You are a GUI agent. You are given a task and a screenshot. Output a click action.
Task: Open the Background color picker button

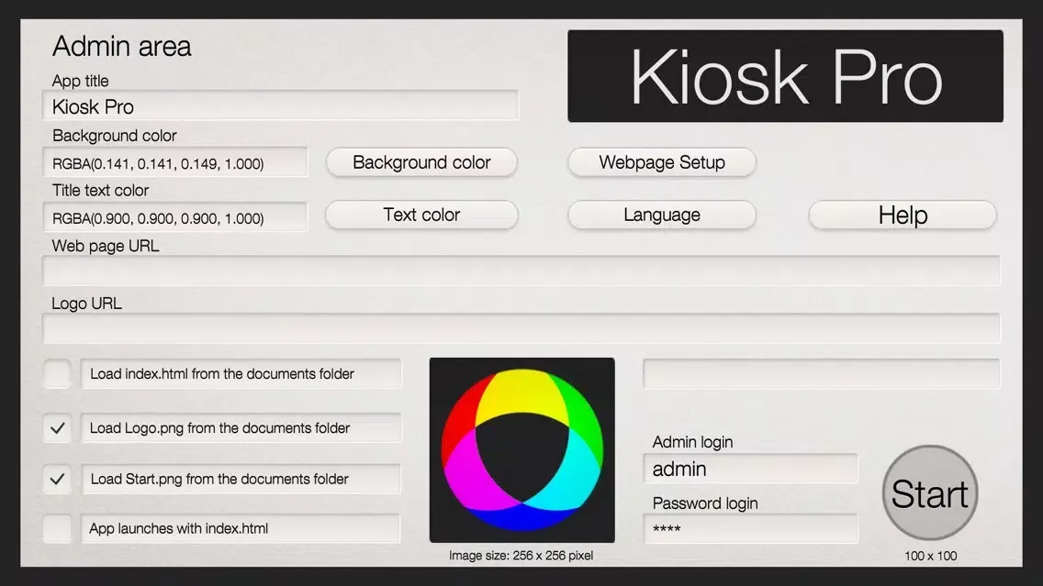(x=421, y=163)
